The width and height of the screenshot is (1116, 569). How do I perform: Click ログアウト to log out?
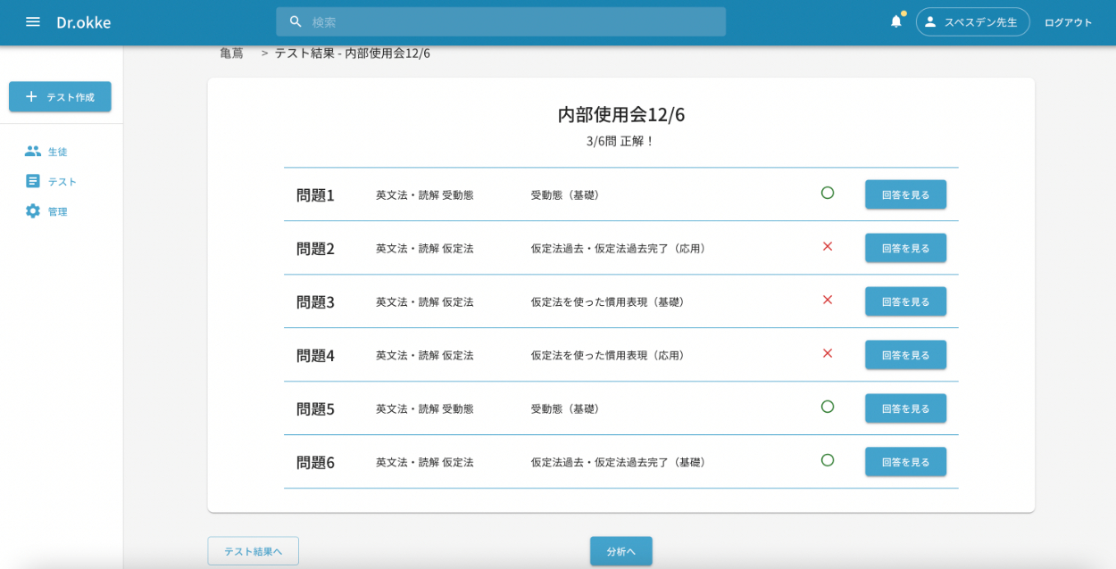(1068, 22)
